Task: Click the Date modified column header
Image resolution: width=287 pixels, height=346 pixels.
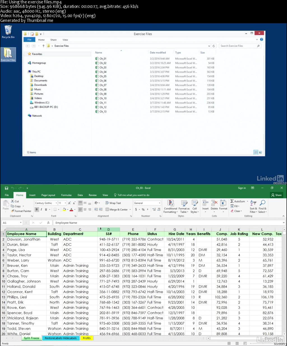Action: click(x=158, y=53)
